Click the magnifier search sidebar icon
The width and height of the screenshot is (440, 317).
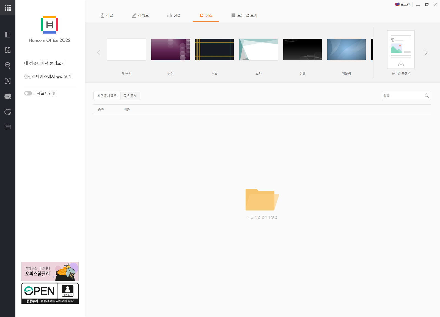point(8,65)
